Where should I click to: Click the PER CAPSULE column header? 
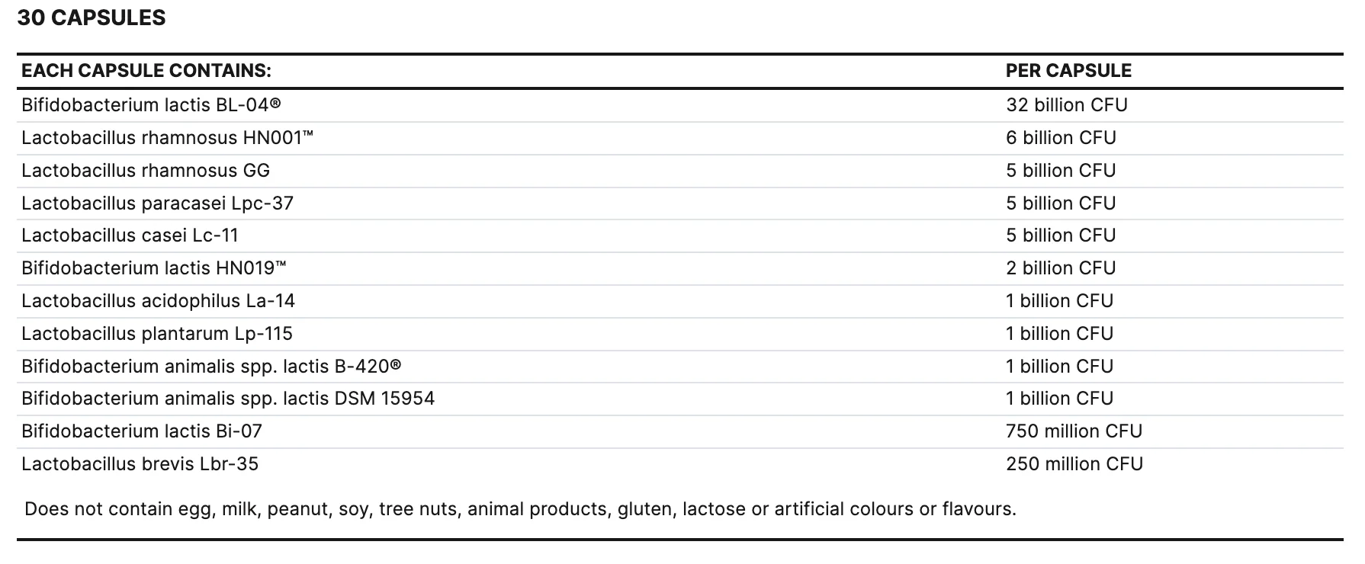click(x=1068, y=71)
